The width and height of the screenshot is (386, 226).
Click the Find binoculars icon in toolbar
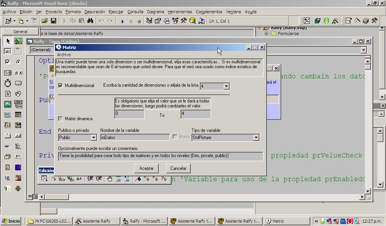90,21
